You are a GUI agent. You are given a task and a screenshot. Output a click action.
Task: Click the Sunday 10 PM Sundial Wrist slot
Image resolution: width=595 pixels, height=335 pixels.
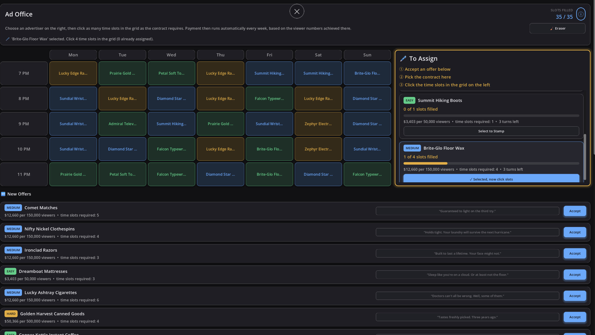(x=367, y=149)
